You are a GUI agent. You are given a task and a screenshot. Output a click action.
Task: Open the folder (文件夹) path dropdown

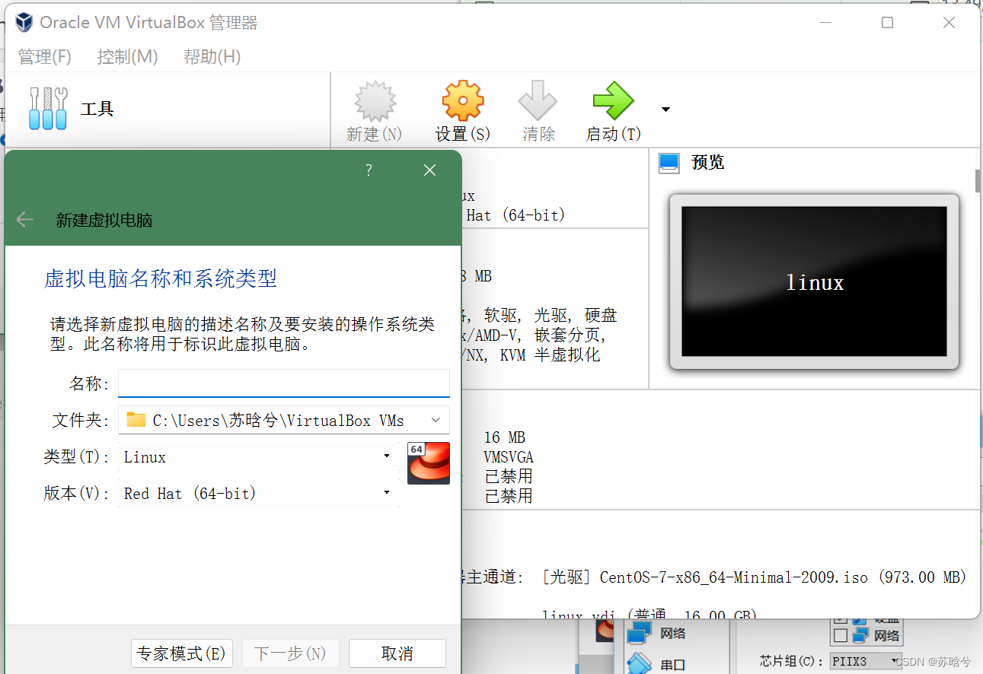[x=284, y=420]
